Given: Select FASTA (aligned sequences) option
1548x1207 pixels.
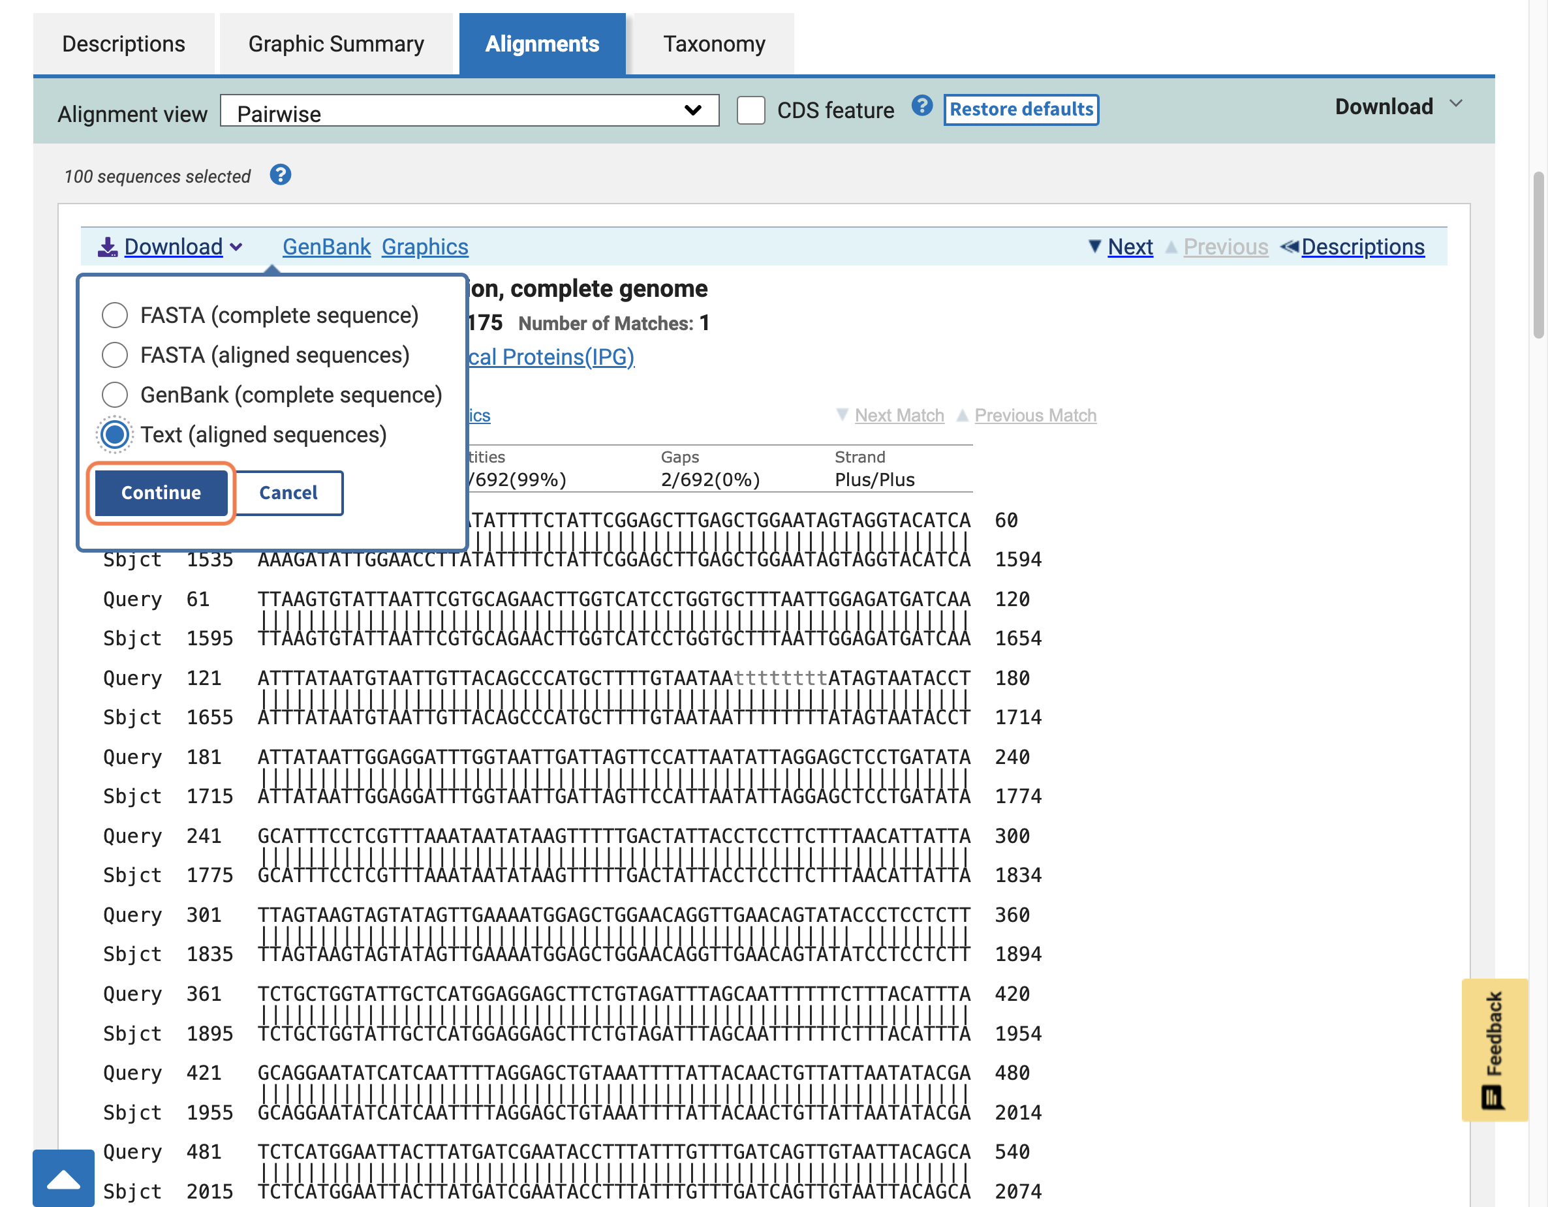Looking at the screenshot, I should 114,355.
